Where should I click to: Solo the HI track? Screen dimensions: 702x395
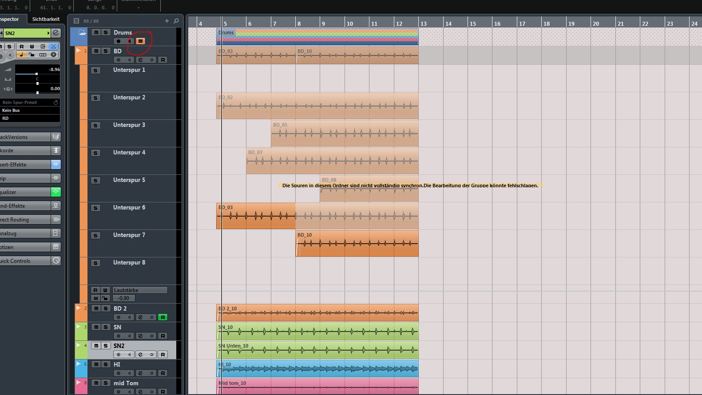(x=106, y=364)
